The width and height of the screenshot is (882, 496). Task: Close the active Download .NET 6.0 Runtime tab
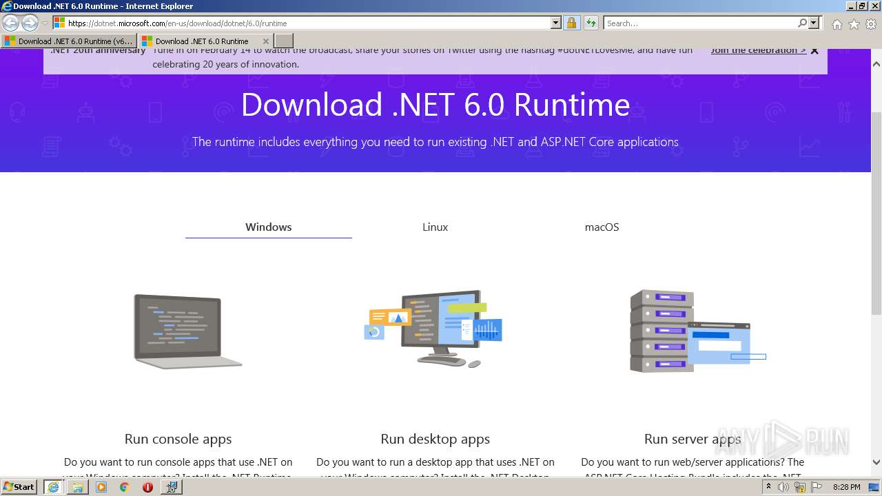click(x=266, y=41)
